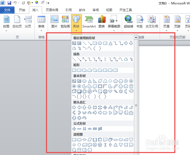This screenshot has height=155, width=190.
Task: Select the cross shape in 基本形状
Action: click(x=121, y=86)
